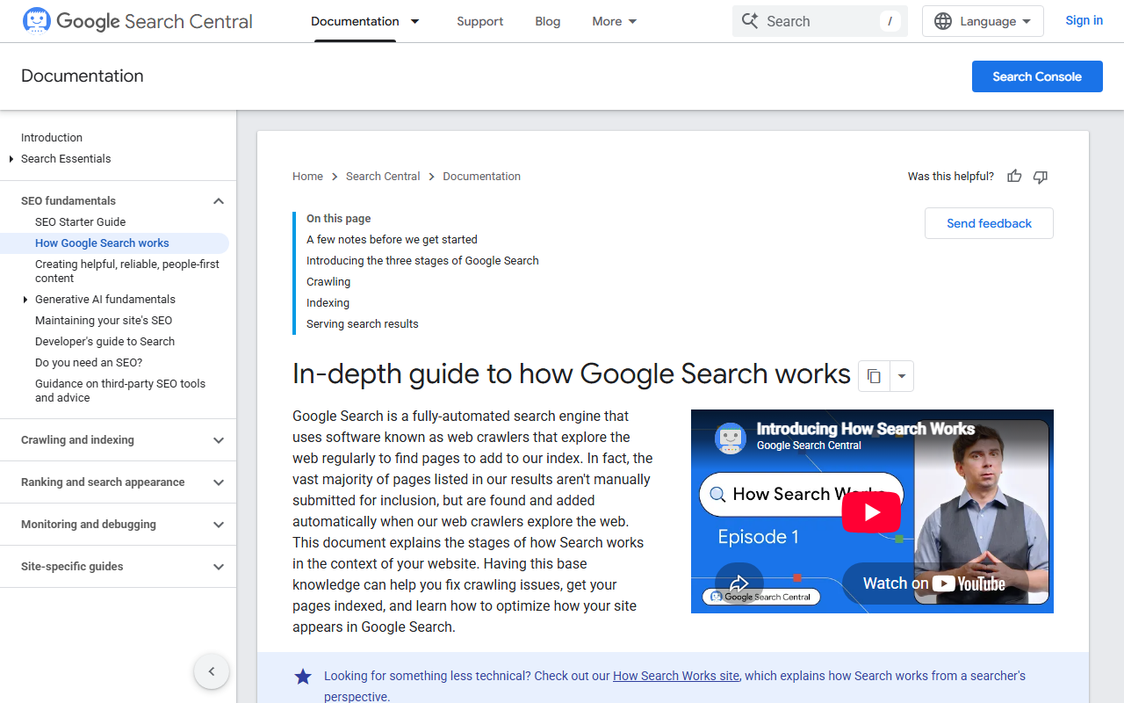Click Sign in
Screen dimensions: 1124x703
(1084, 20)
